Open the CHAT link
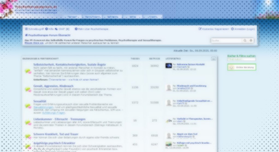 (62, 29)
